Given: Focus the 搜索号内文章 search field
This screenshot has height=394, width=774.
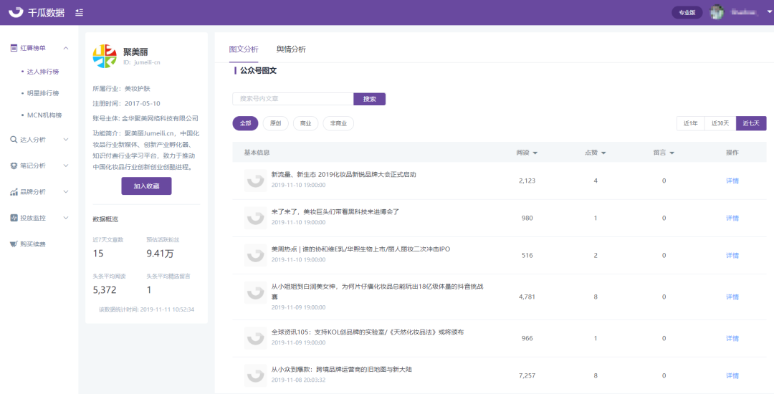Looking at the screenshot, I should (293, 99).
